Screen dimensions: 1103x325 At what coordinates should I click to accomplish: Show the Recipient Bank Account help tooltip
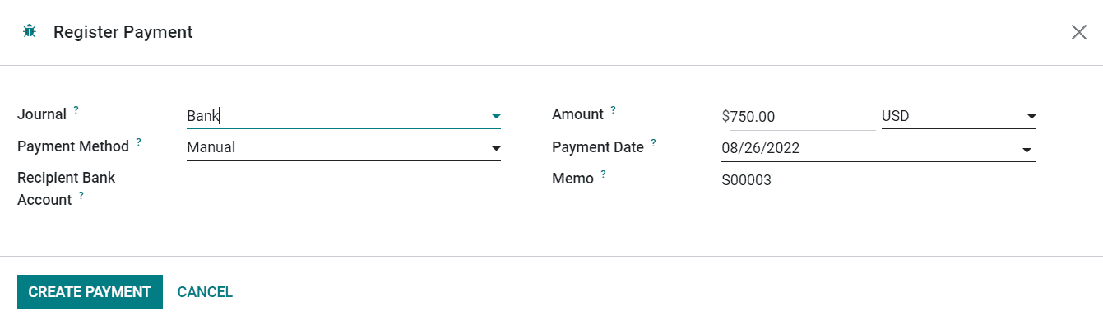point(81,195)
